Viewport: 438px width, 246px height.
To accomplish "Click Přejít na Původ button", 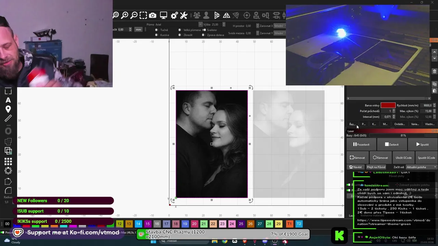I will 376,167.
